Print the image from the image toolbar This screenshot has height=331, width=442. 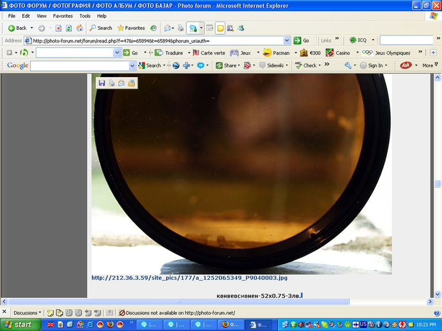(111, 83)
